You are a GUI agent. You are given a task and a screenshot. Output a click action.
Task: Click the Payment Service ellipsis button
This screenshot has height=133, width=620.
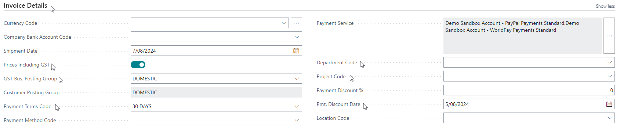[609, 36]
